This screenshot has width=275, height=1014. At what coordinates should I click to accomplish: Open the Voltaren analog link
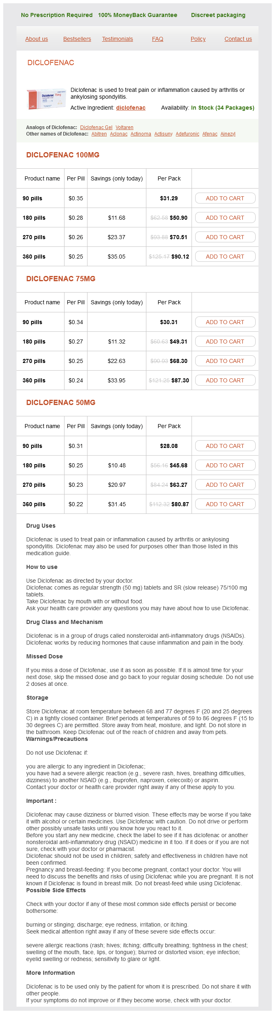pyautogui.click(x=124, y=127)
